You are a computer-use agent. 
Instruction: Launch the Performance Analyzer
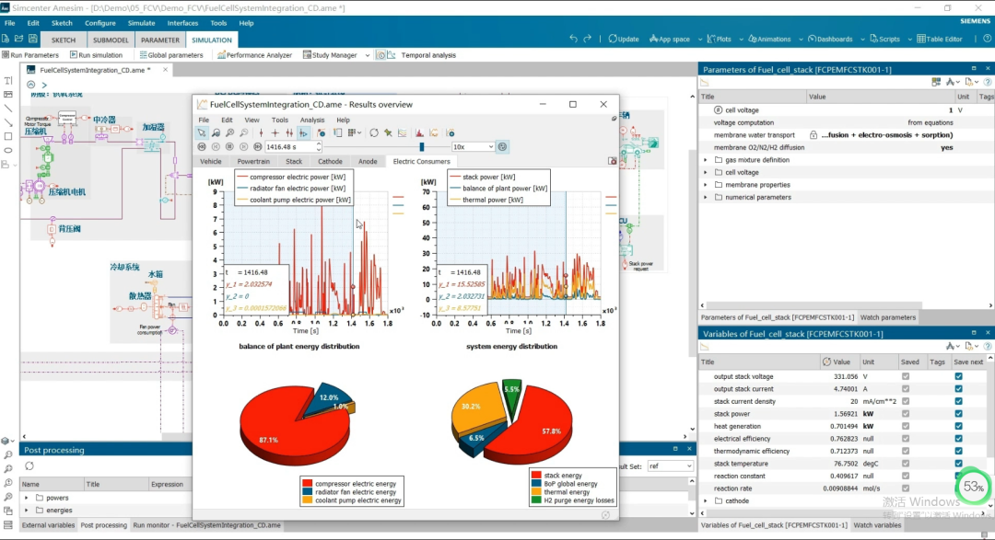(x=254, y=55)
